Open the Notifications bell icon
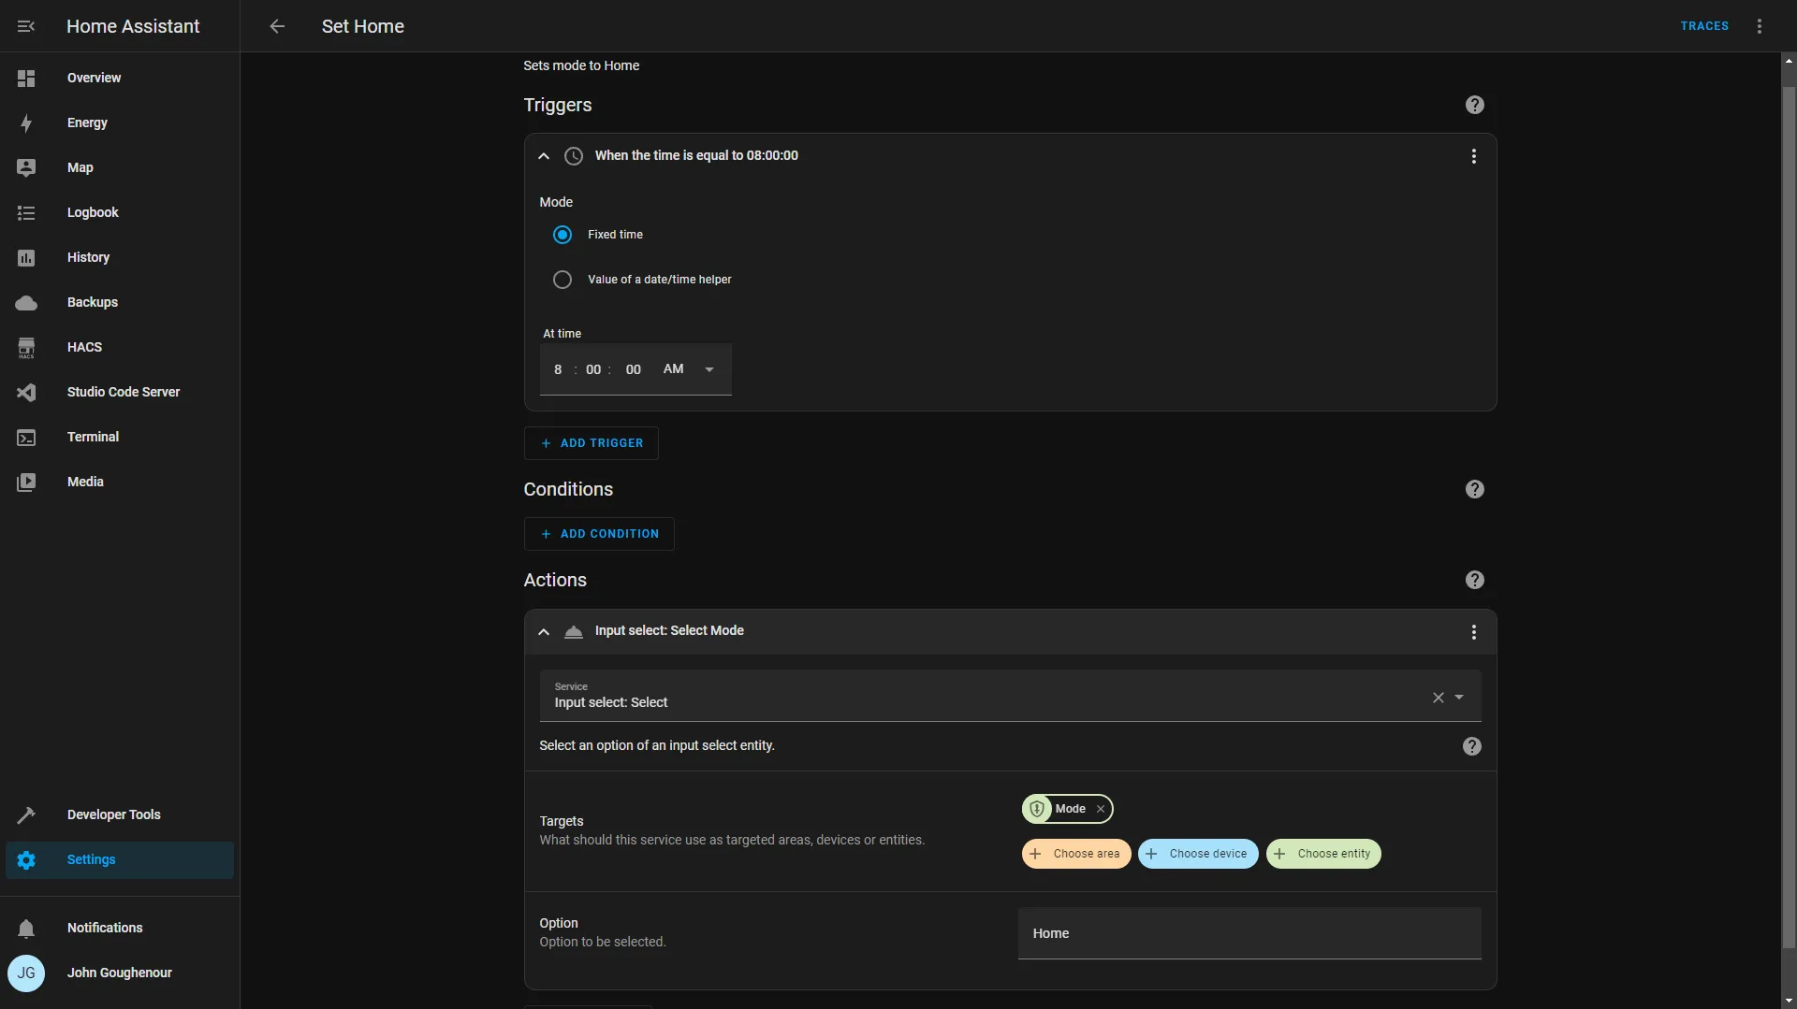This screenshot has width=1797, height=1009. tap(26, 929)
